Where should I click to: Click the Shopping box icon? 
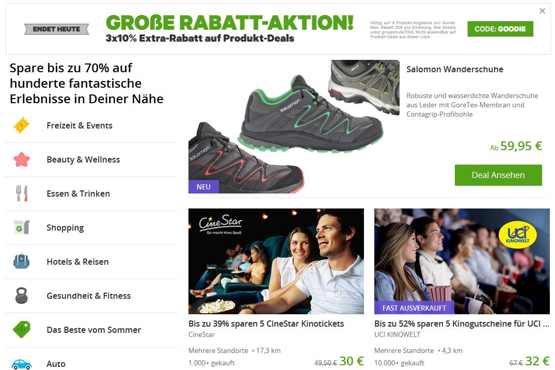click(21, 228)
